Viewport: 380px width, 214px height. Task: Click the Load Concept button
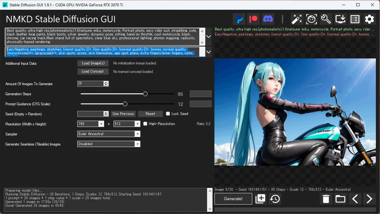[93, 71]
